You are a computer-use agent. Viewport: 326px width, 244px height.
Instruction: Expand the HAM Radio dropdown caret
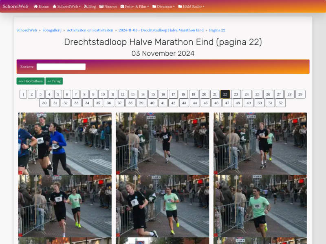point(203,7)
